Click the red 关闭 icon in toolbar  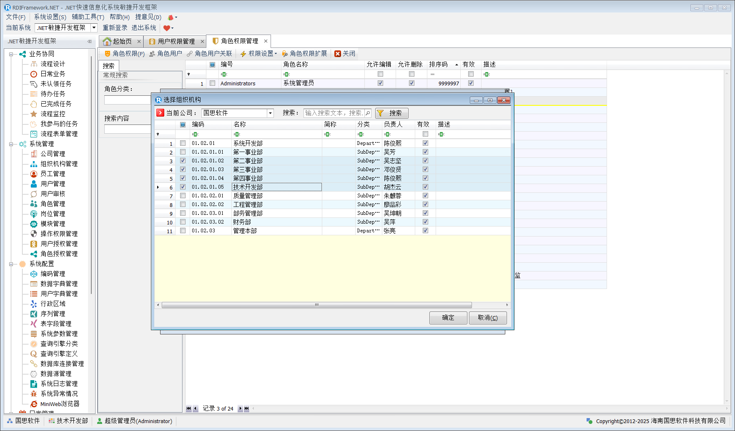click(338, 54)
